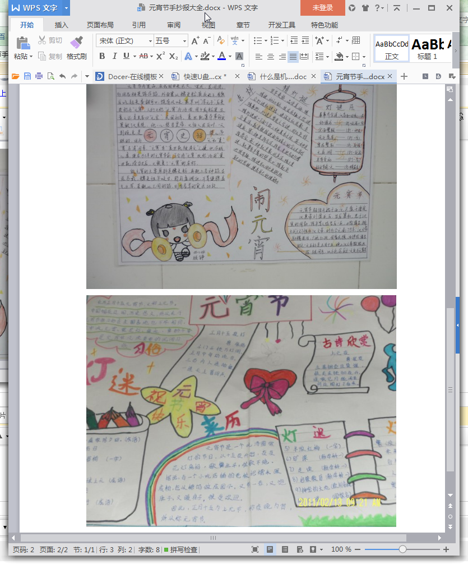Click the 未登录 login button
468x564 pixels.
click(x=322, y=7)
